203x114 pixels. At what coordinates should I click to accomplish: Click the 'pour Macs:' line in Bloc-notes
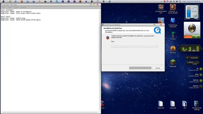(6, 16)
